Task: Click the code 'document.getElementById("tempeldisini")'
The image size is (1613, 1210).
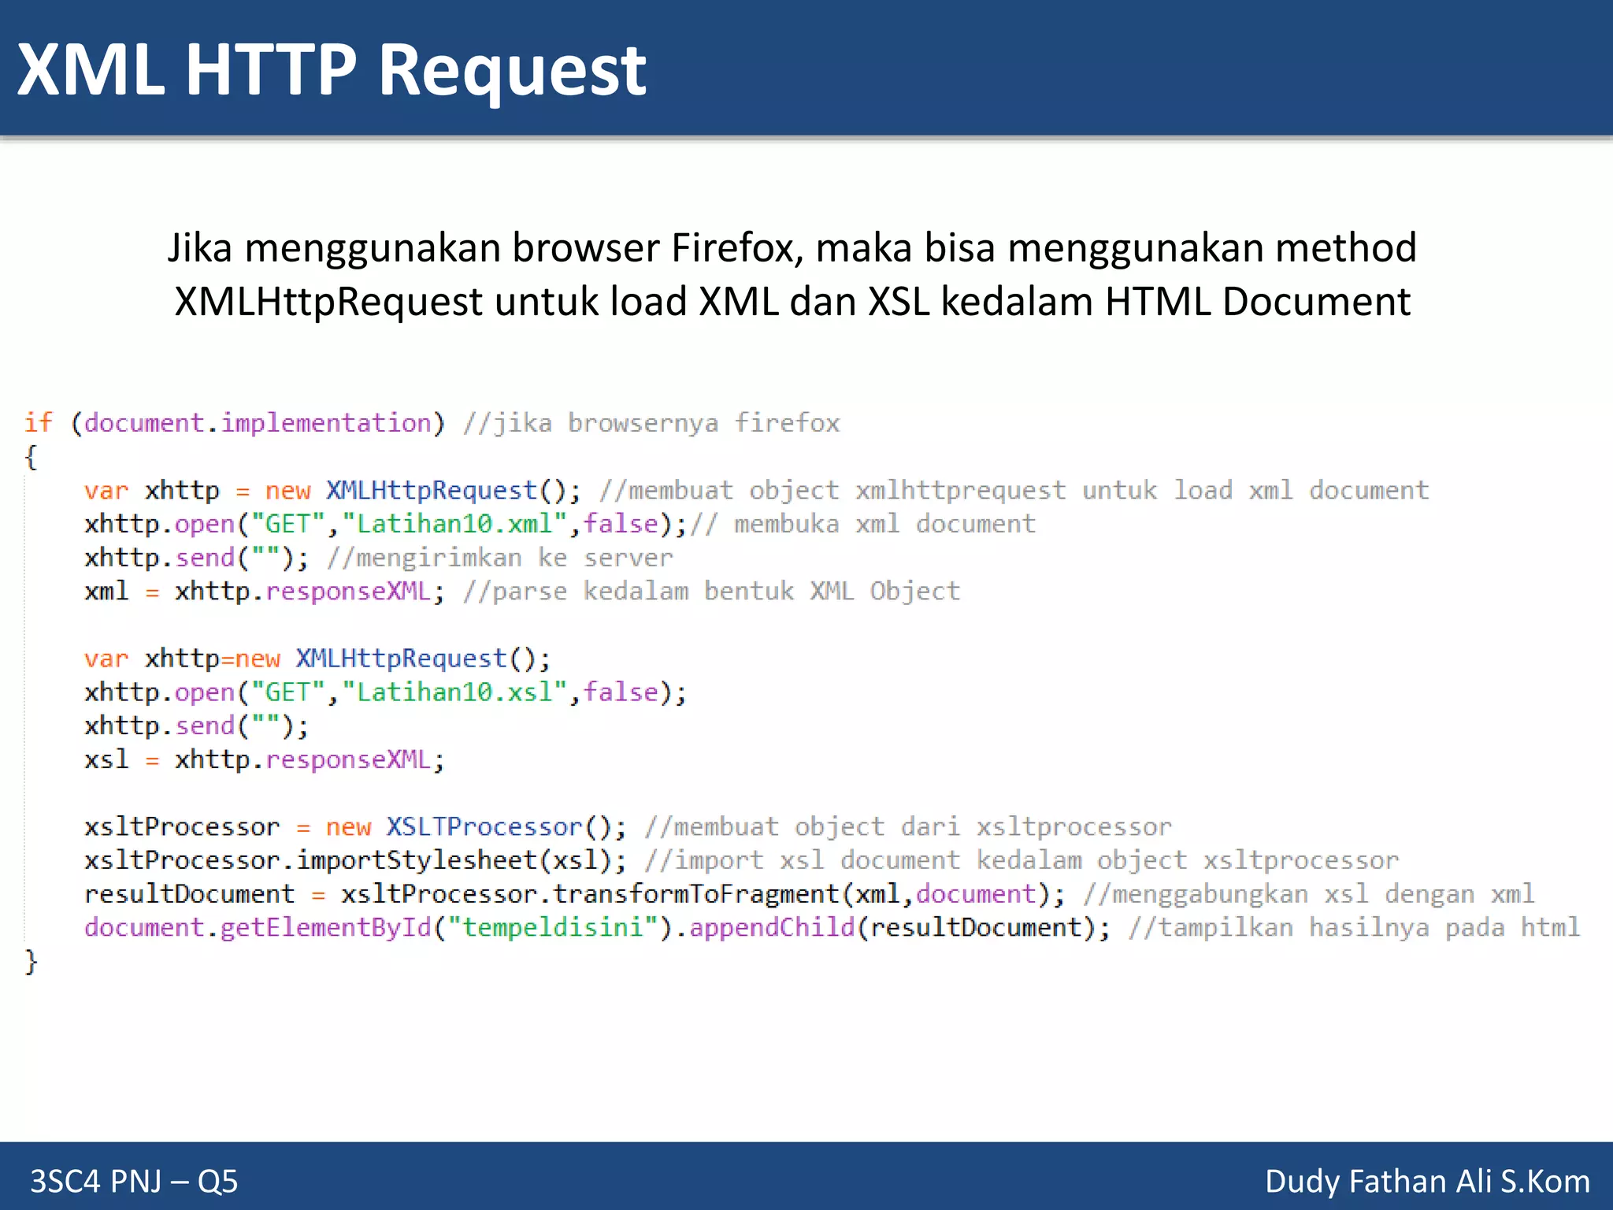Action: tap(378, 927)
